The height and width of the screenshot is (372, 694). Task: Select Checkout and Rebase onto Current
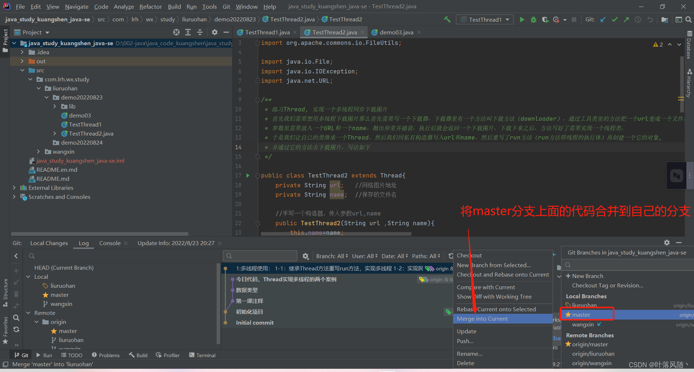[503, 274]
